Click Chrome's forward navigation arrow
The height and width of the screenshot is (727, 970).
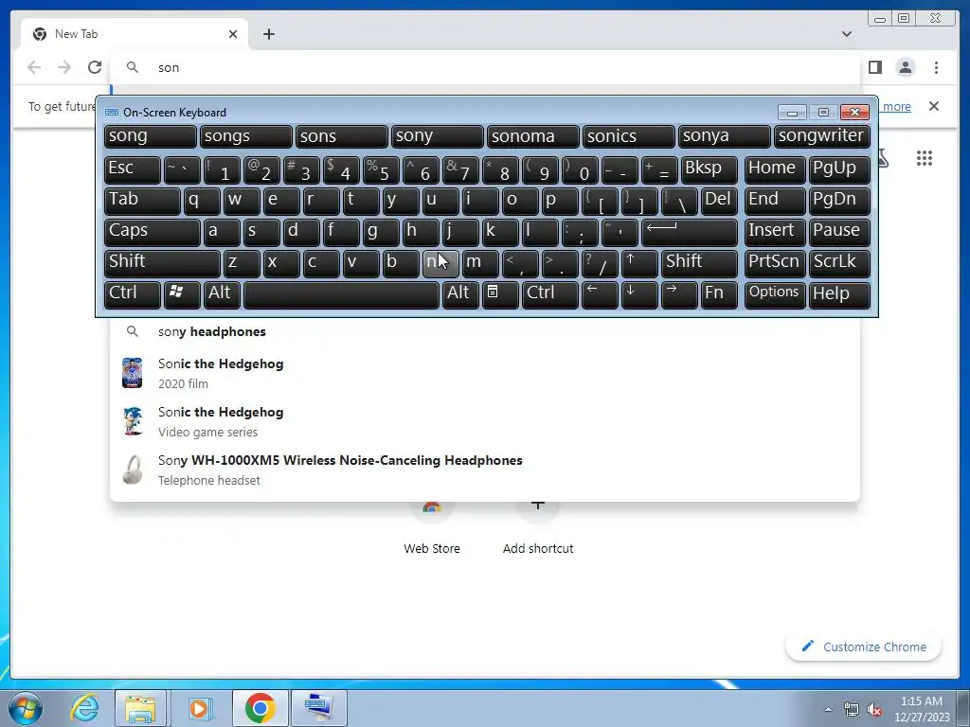63,67
